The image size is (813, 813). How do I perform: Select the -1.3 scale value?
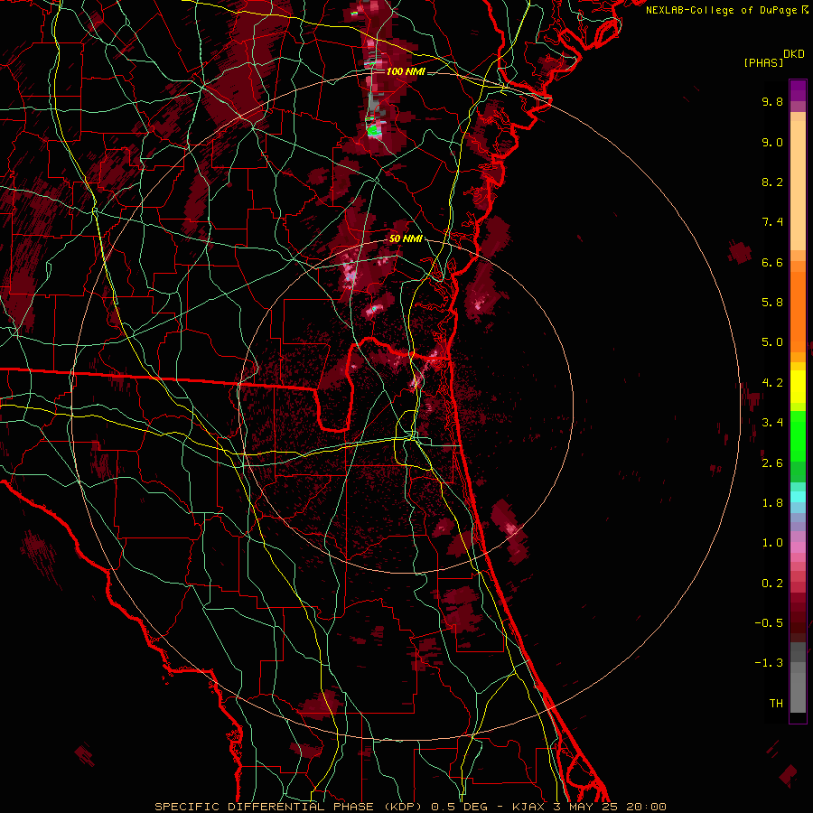(769, 663)
